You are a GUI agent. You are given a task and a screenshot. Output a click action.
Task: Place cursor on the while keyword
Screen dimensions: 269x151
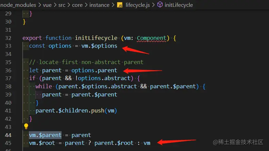(x=44, y=86)
